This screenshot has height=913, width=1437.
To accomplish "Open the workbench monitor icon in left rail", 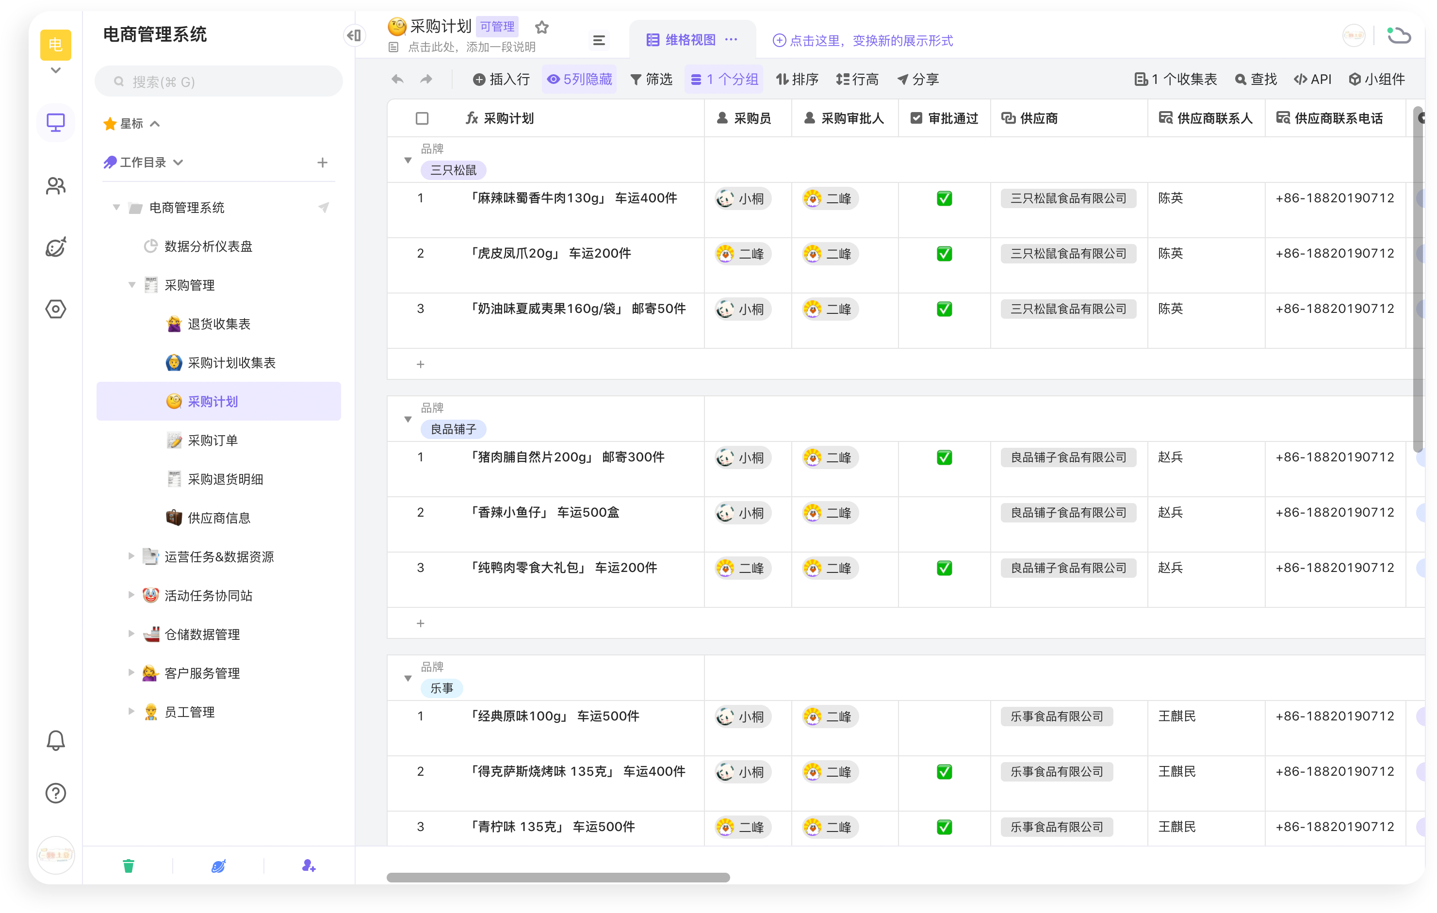I will point(55,122).
